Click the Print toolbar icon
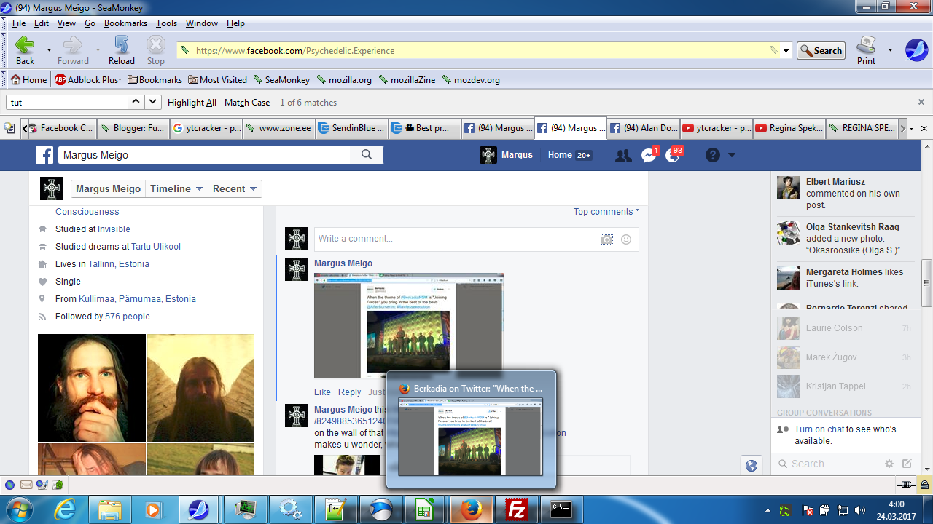Screen dimensions: 933x524 (866, 46)
